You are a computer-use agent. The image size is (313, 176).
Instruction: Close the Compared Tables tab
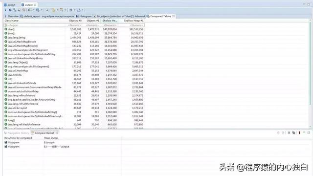tap(174, 16)
